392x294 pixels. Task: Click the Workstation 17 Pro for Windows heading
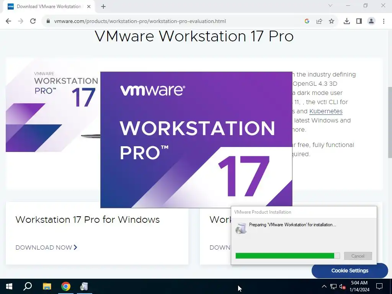tap(88, 219)
